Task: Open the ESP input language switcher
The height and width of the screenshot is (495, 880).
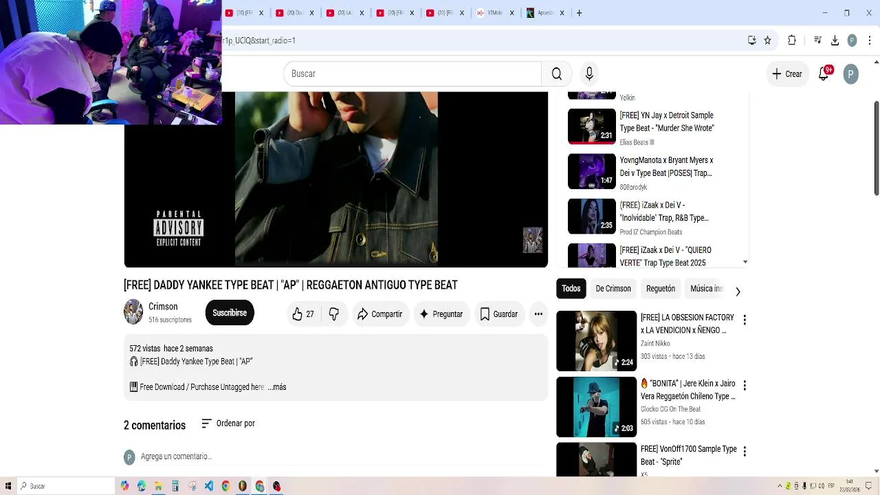Action: [833, 486]
